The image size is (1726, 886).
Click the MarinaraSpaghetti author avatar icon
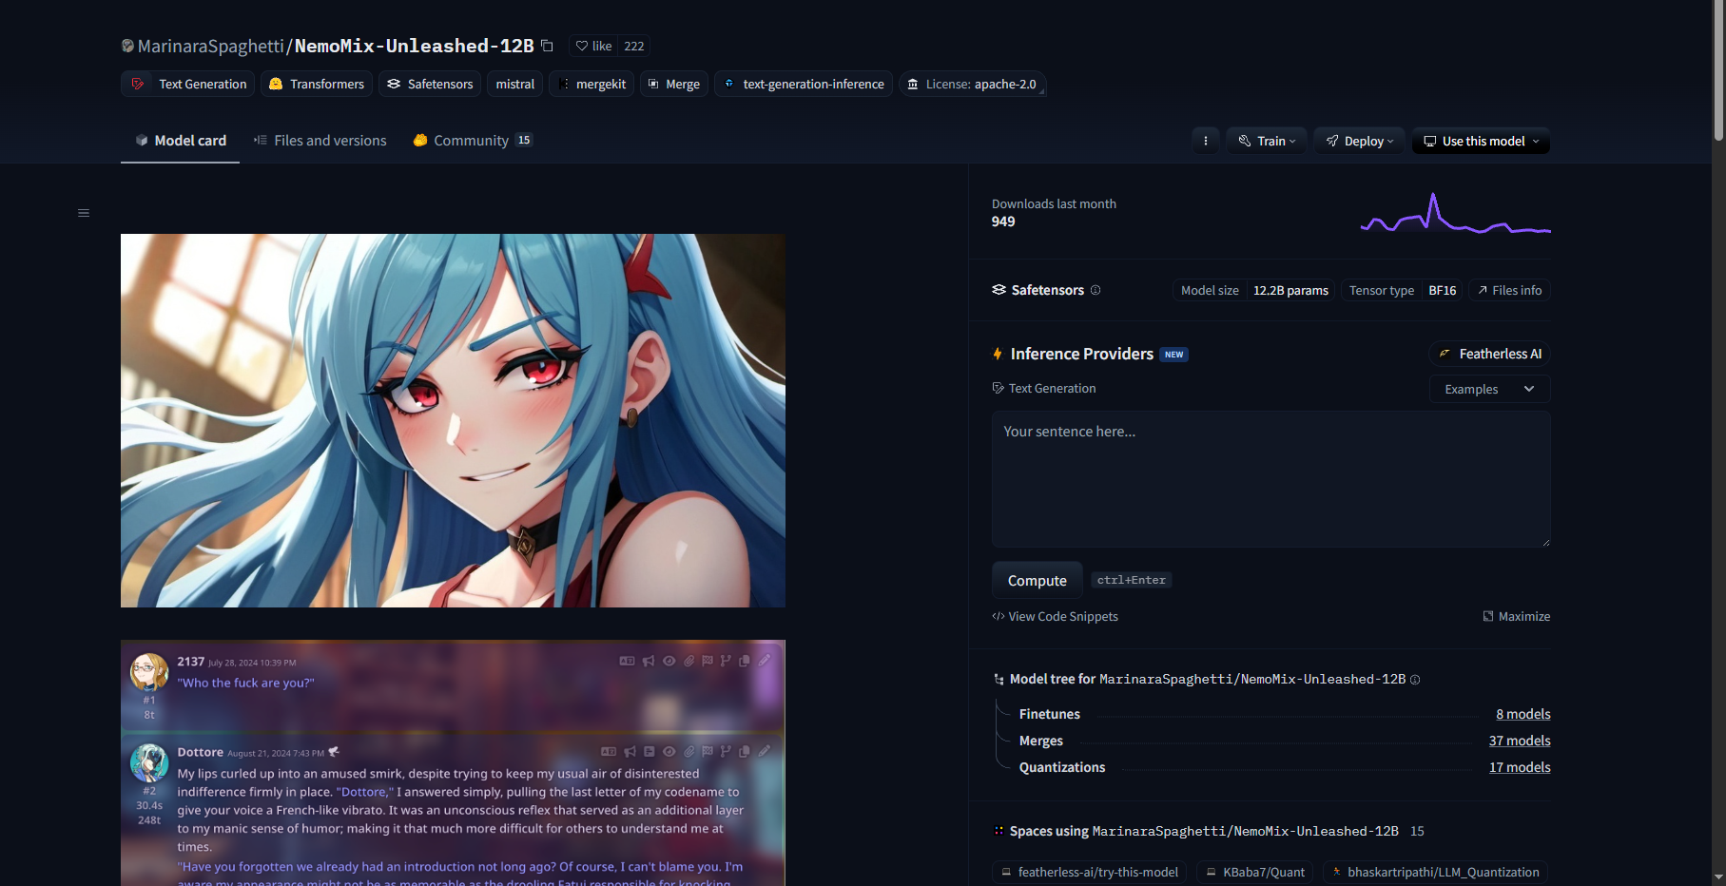coord(127,46)
